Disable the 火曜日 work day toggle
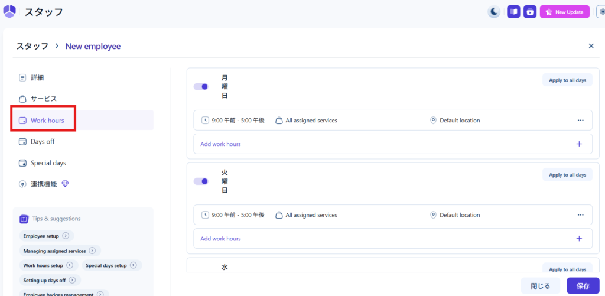 point(201,181)
